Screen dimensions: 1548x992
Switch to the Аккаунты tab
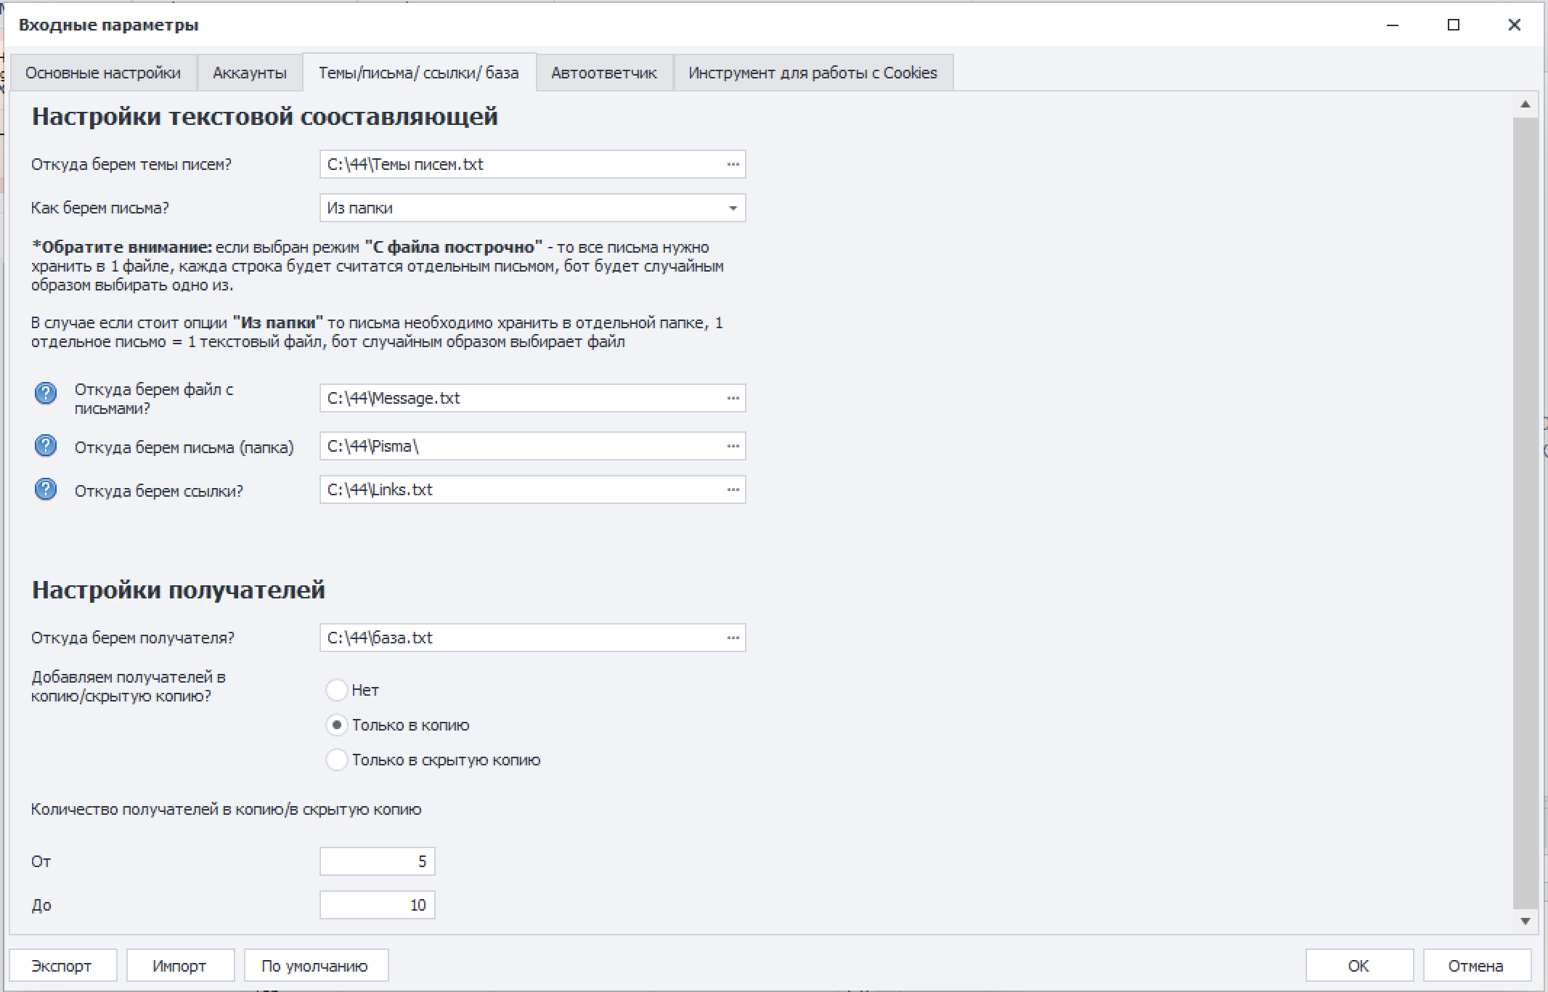(249, 73)
